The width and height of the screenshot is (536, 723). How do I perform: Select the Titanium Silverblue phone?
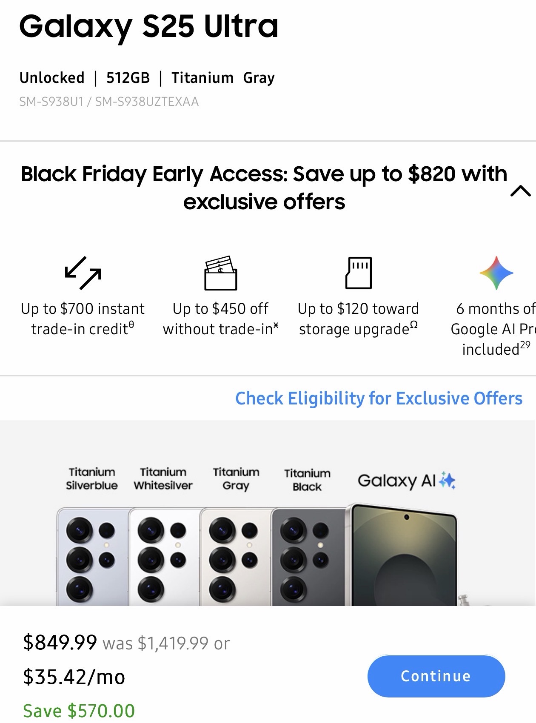pos(92,556)
